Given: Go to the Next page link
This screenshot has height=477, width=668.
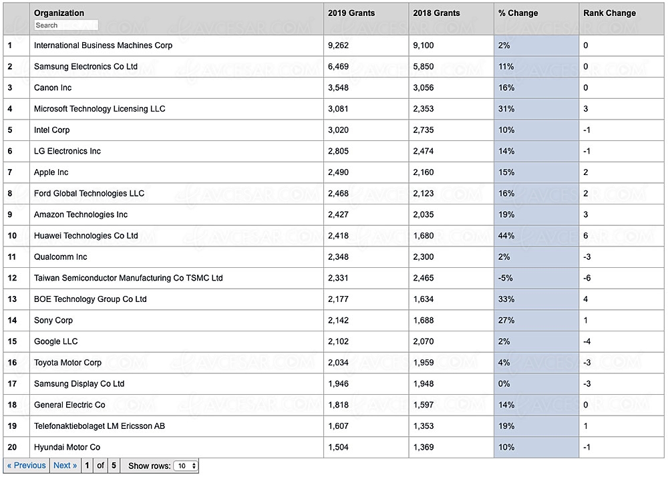Looking at the screenshot, I should point(65,466).
